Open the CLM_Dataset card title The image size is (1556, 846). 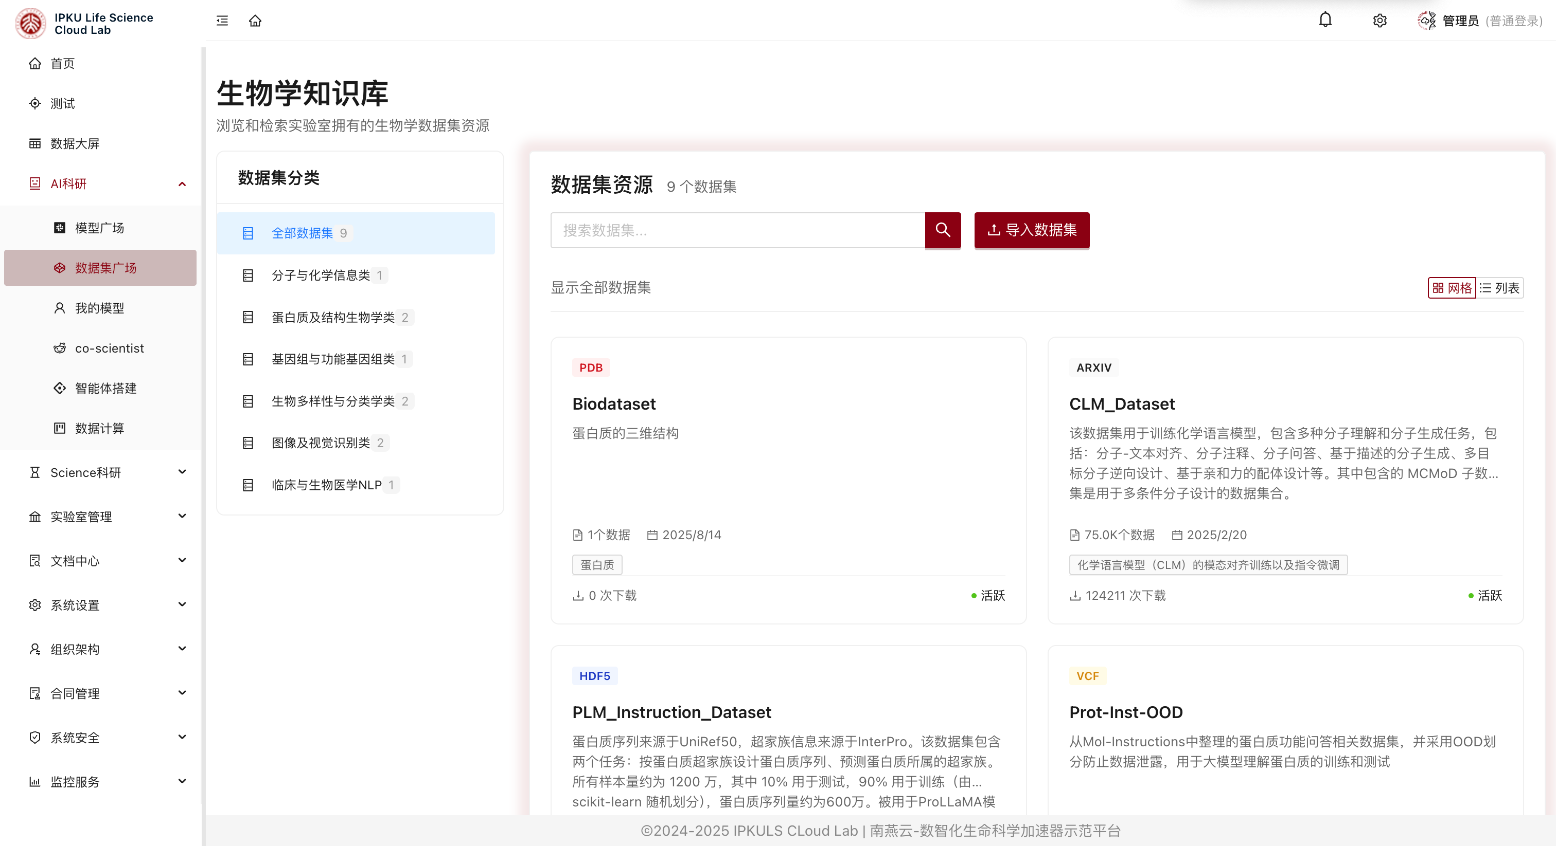point(1122,403)
